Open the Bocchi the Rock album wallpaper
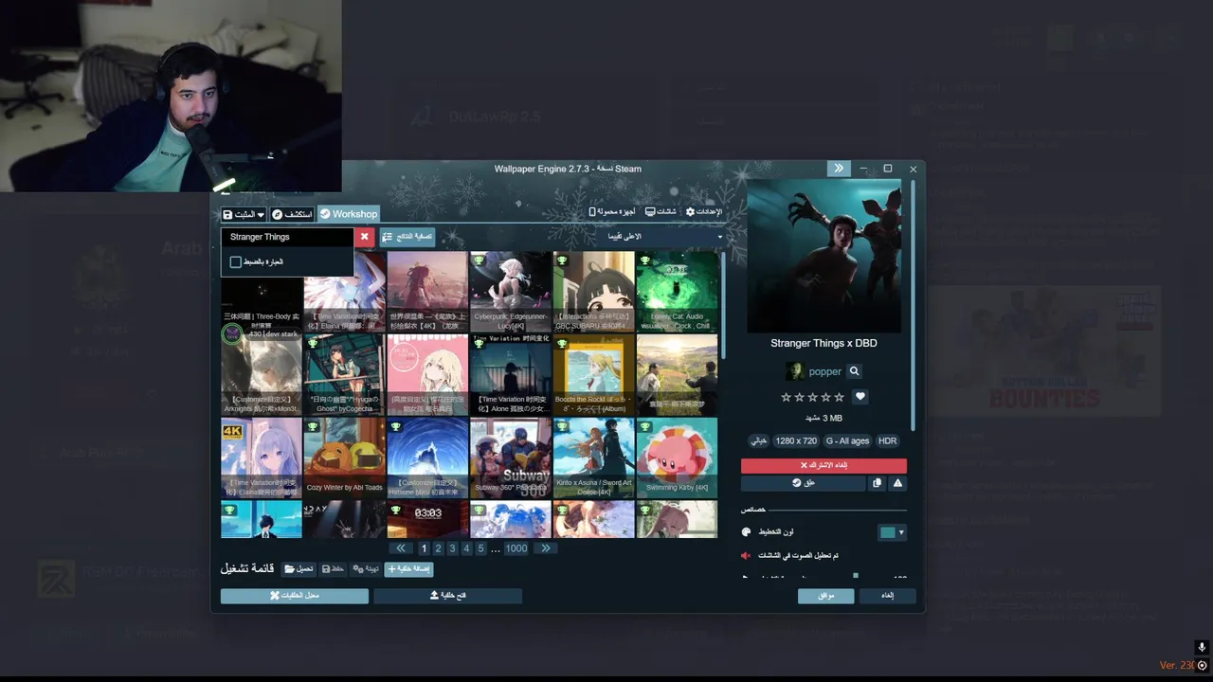 click(594, 375)
